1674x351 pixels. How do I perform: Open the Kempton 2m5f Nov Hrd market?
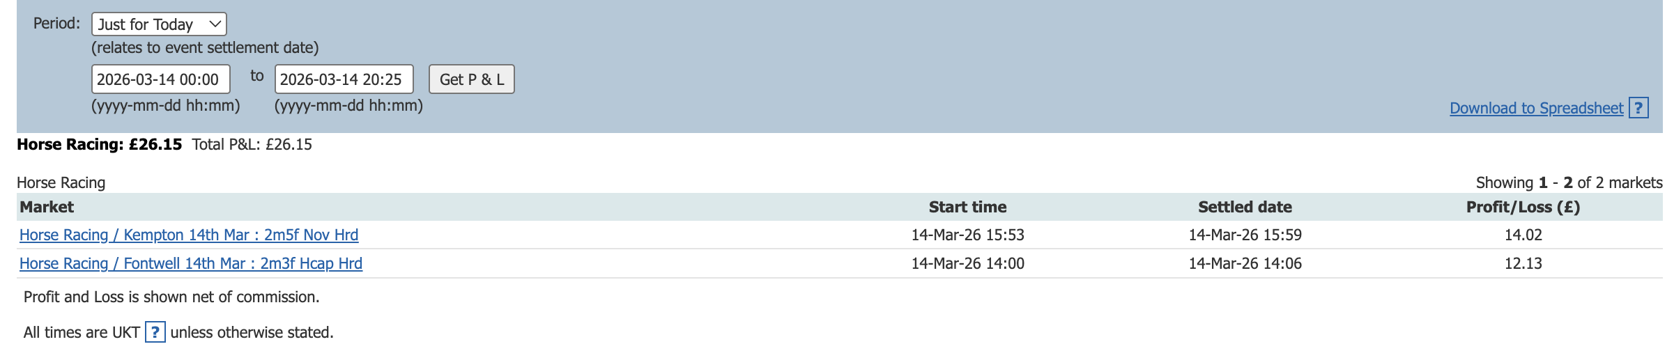click(189, 235)
